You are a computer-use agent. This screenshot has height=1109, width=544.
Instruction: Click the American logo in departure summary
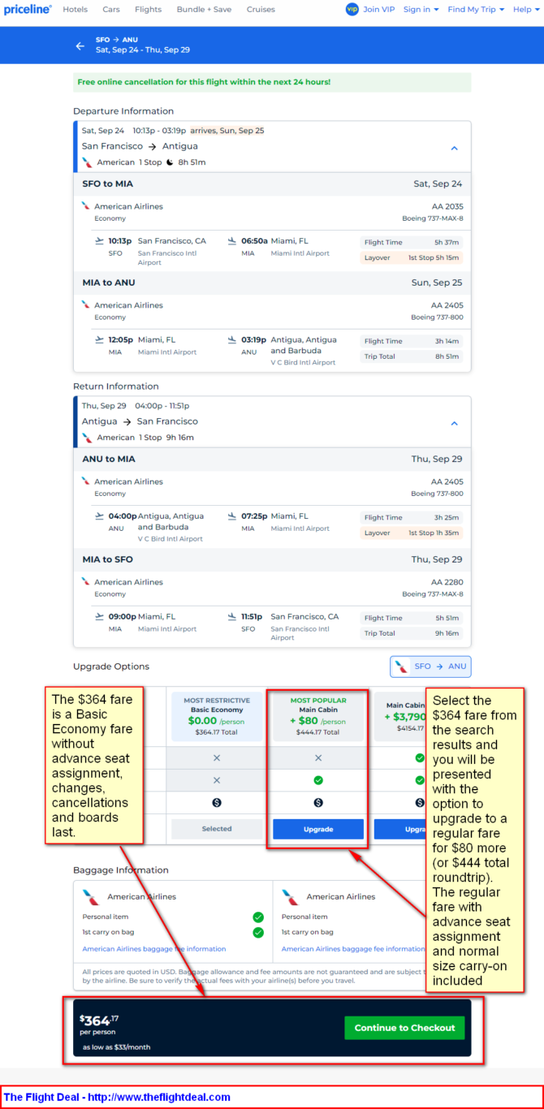click(x=88, y=162)
